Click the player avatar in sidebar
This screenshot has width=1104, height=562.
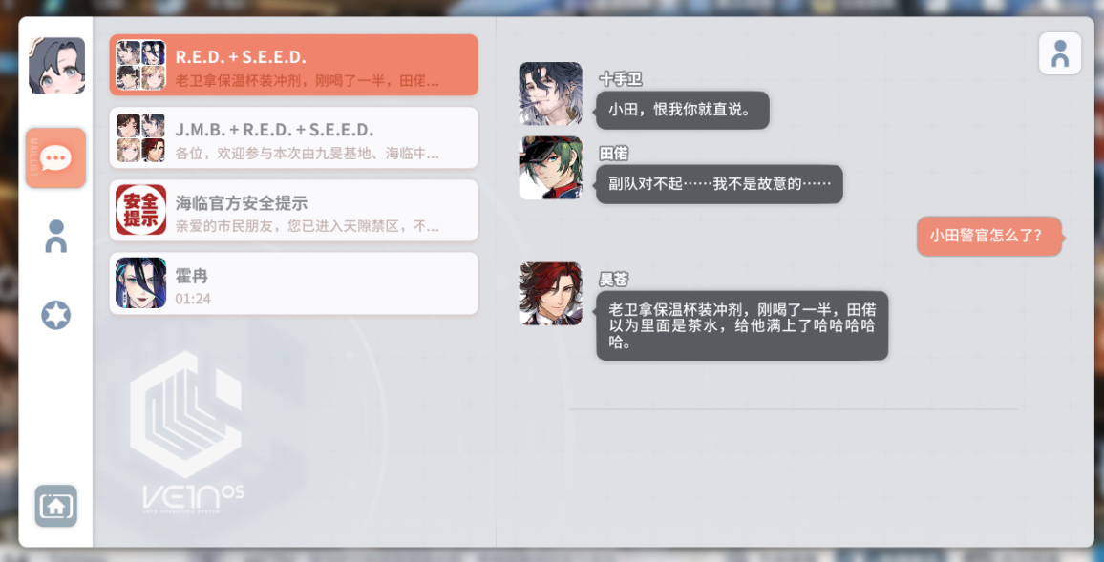point(56,66)
